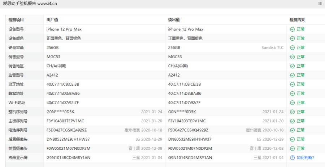Click the 爱思助手验机报告 www.i4.cn title
325x167 pixels.
(x=30, y=4)
